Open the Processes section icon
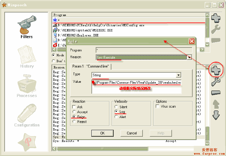226x156 pixels. click(x=27, y=85)
